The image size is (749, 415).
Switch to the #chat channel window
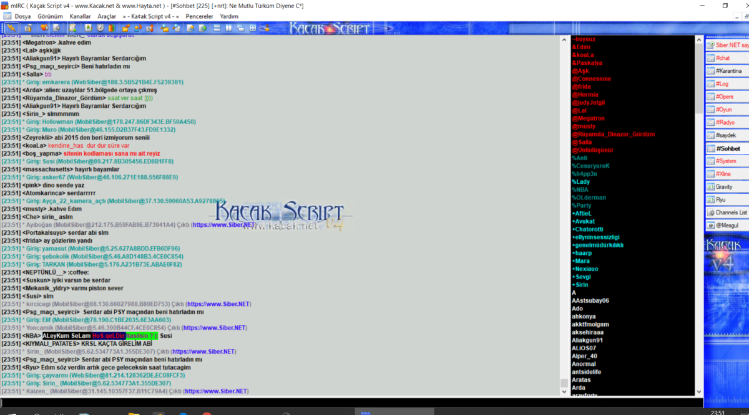click(727, 58)
